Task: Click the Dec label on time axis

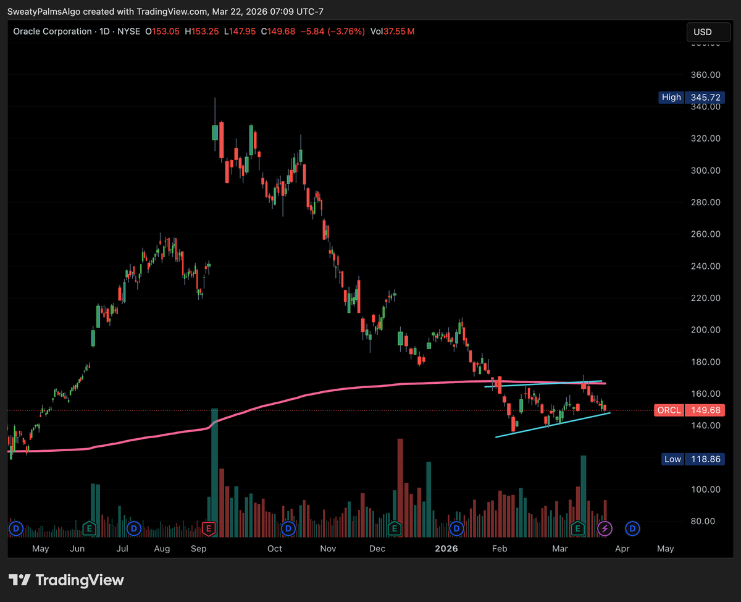Action: point(377,549)
